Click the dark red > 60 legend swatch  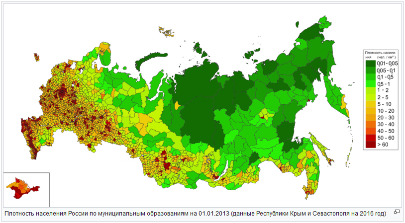[370, 144]
